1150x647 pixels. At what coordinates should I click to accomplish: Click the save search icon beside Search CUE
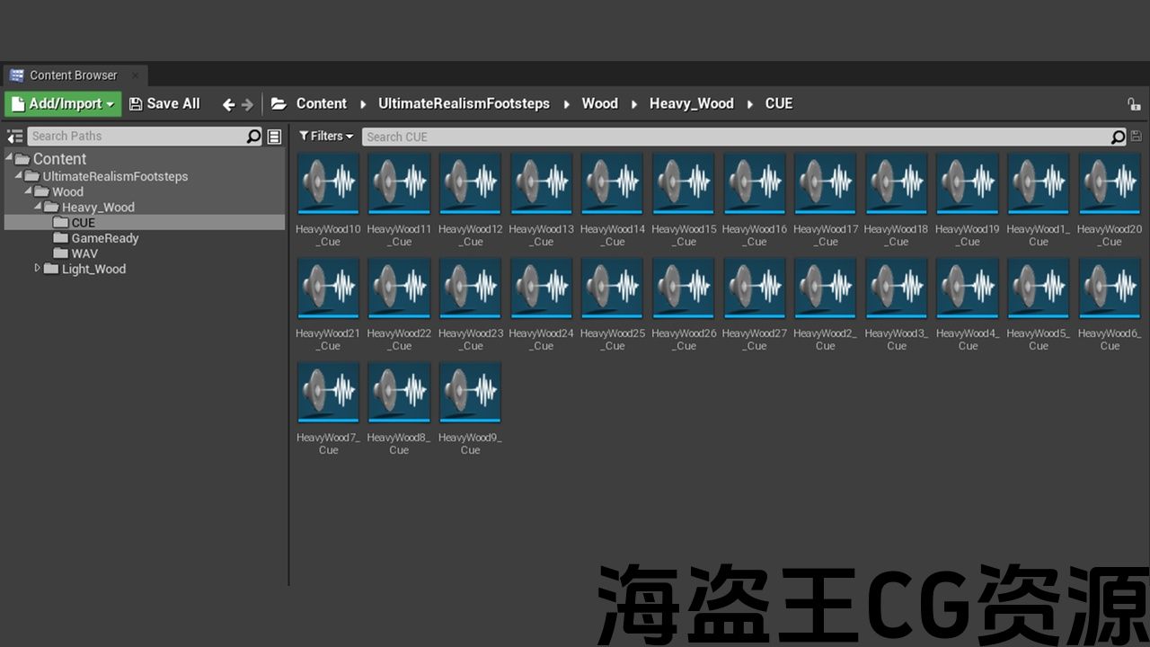click(1137, 137)
